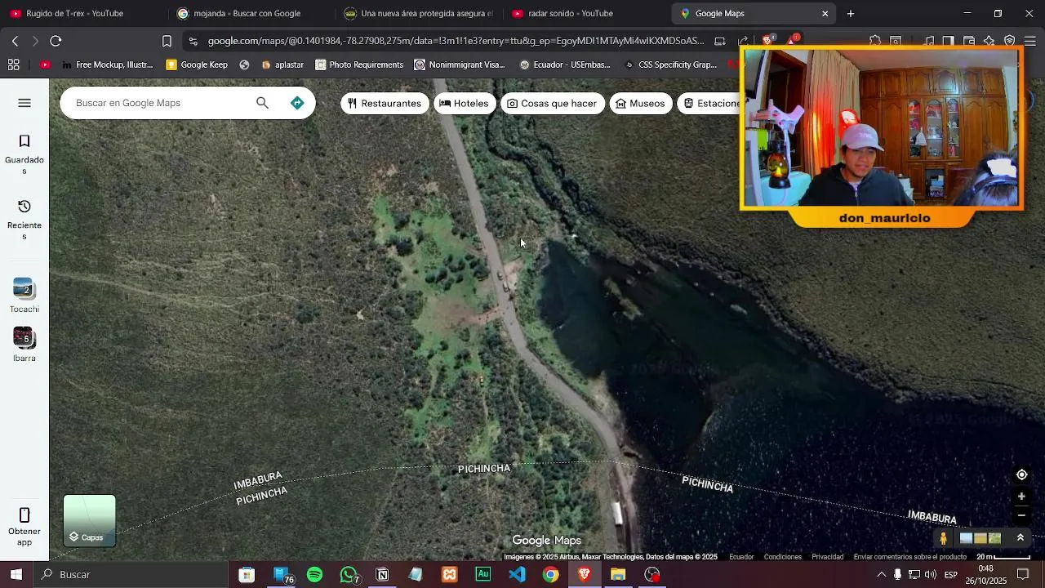Screen dimensions: 1045x588
Task: Bookmark this page with the bookmark icon
Action: (167, 41)
